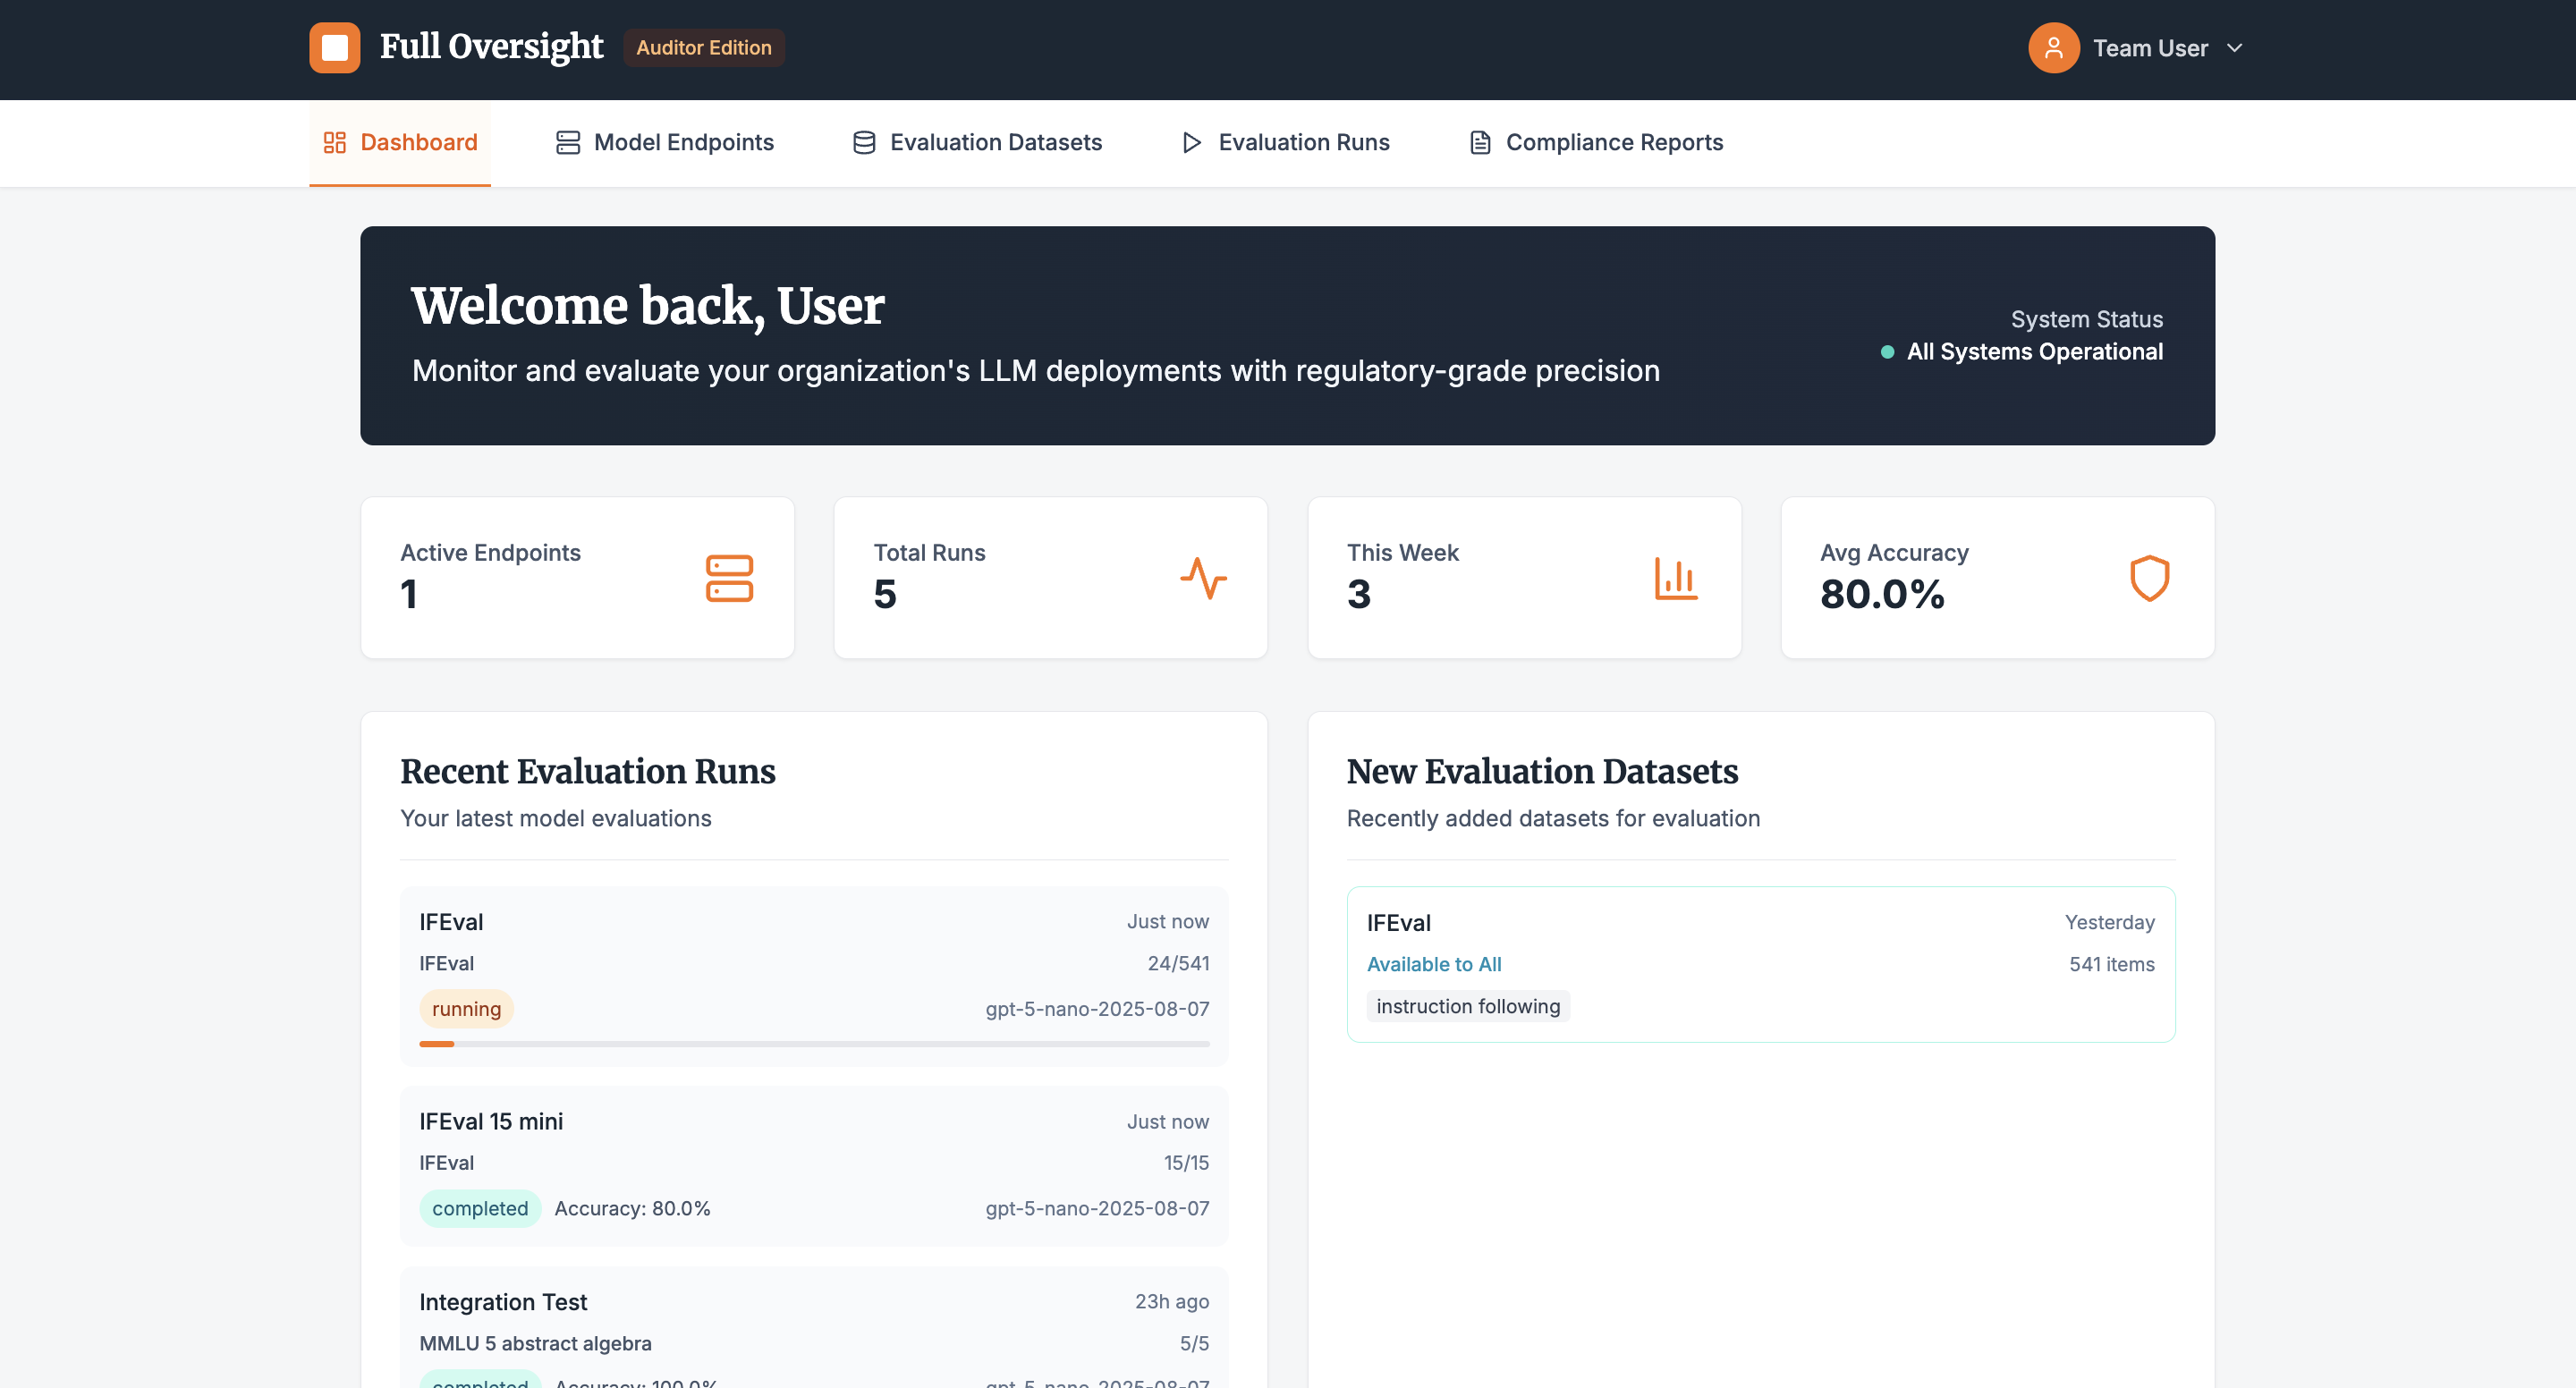Click the Evaluation Datasets database icon
The width and height of the screenshot is (2576, 1388).
click(x=862, y=142)
